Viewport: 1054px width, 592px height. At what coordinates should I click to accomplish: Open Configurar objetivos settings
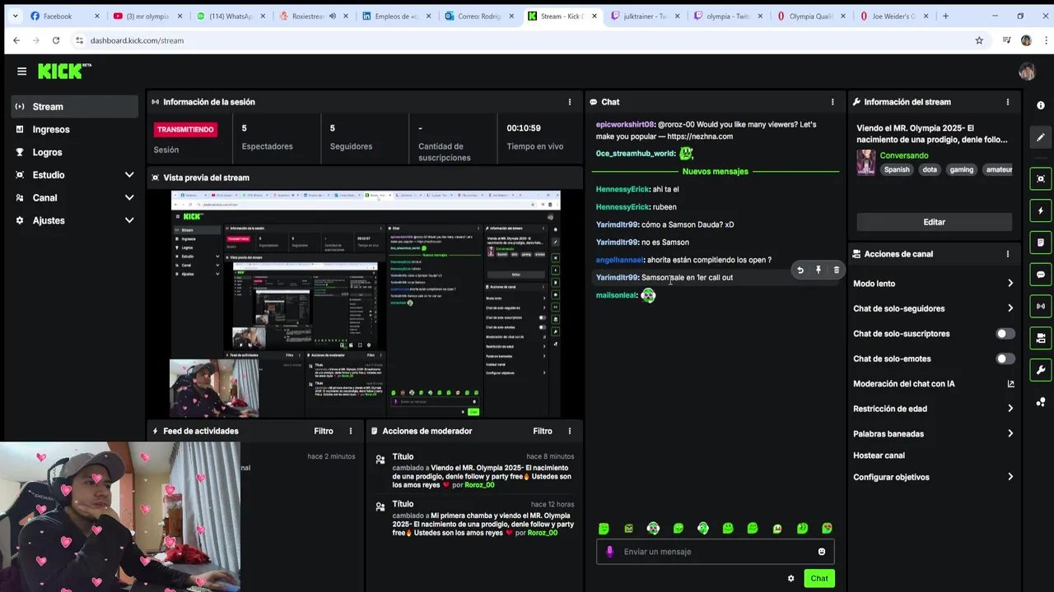click(934, 477)
